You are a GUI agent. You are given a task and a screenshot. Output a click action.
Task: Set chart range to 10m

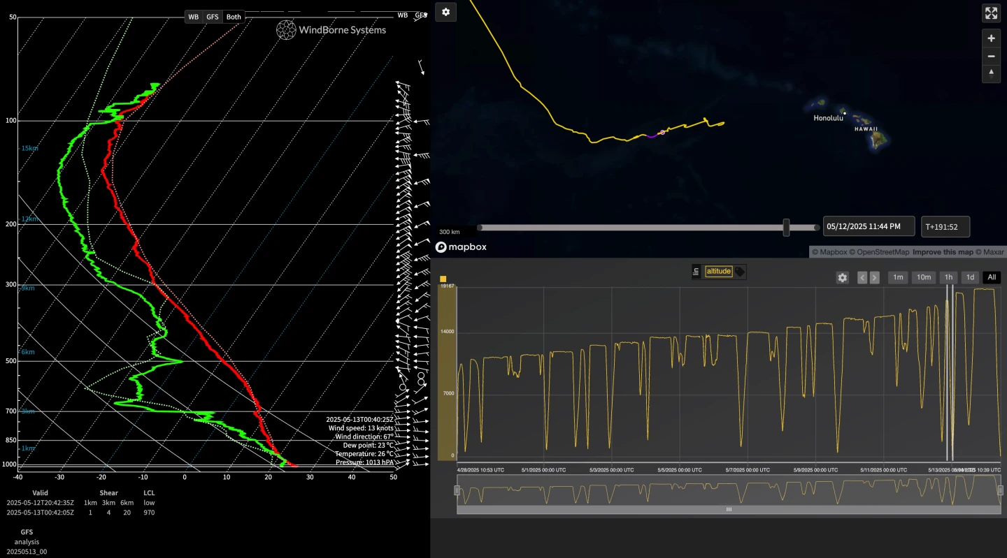point(924,277)
